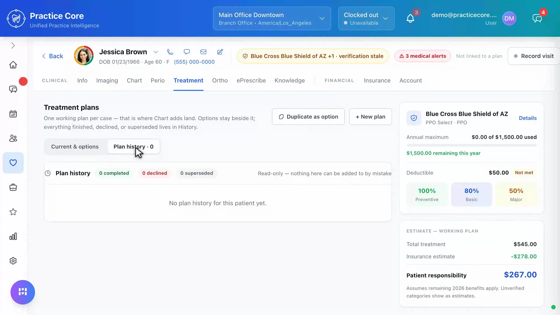Viewport: 560px width, 315px height.
Task: Open the header chat icon with badge 4
Action: (x=537, y=19)
